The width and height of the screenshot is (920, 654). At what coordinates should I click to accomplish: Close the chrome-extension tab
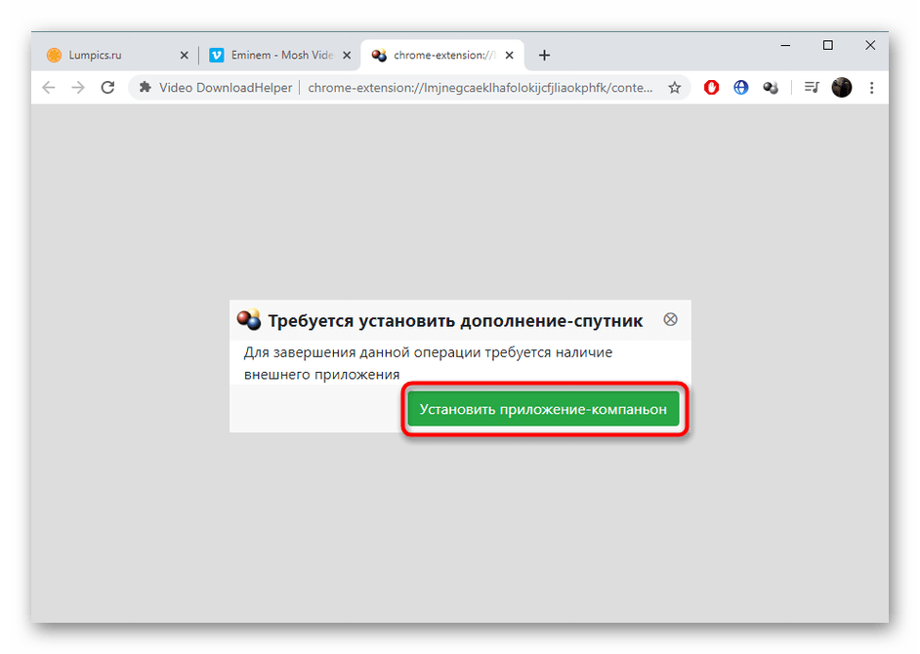pos(509,55)
